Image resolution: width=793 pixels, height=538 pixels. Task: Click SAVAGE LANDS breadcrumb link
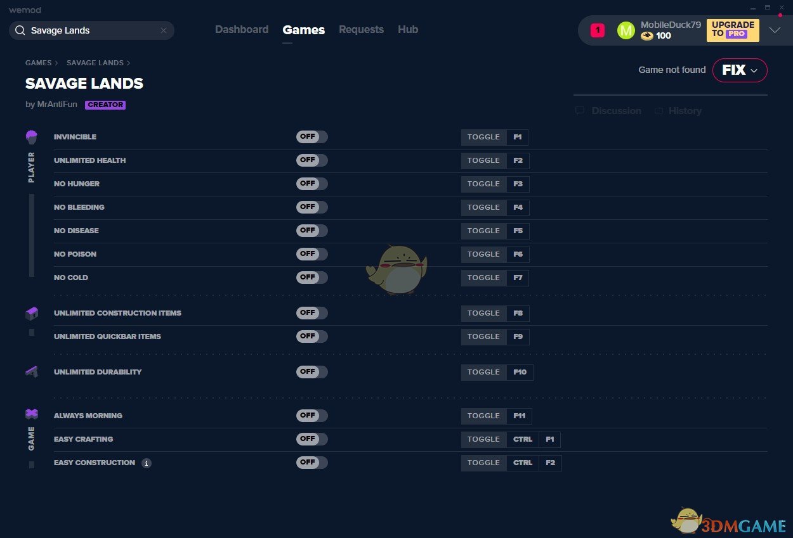tap(95, 63)
